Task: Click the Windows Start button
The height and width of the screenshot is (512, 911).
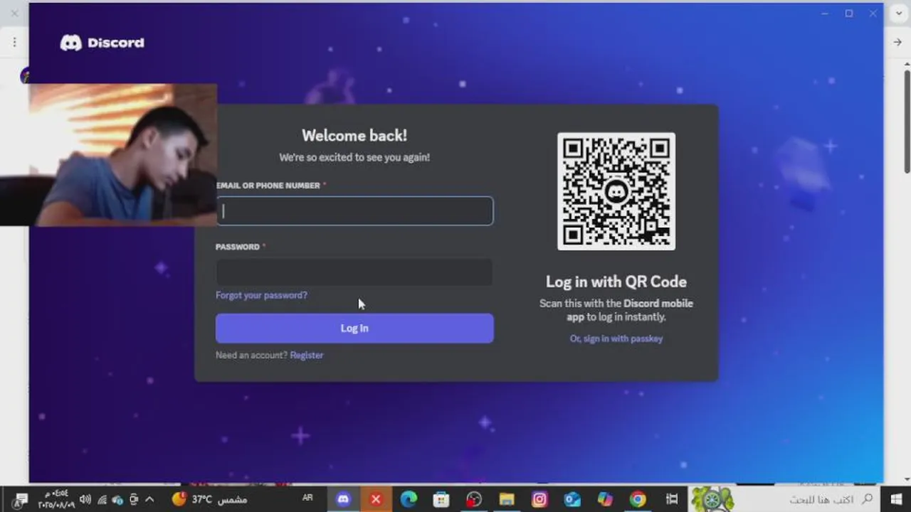Action: click(895, 499)
